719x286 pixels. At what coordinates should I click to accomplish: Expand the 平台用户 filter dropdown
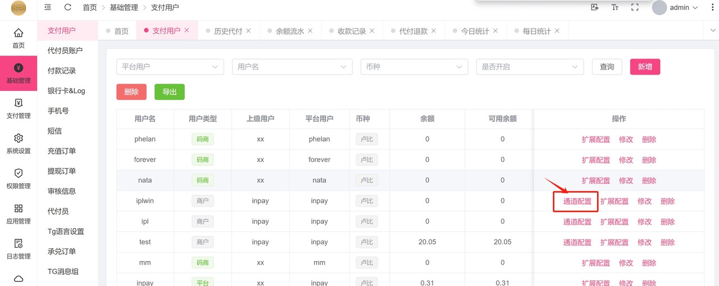click(x=170, y=67)
